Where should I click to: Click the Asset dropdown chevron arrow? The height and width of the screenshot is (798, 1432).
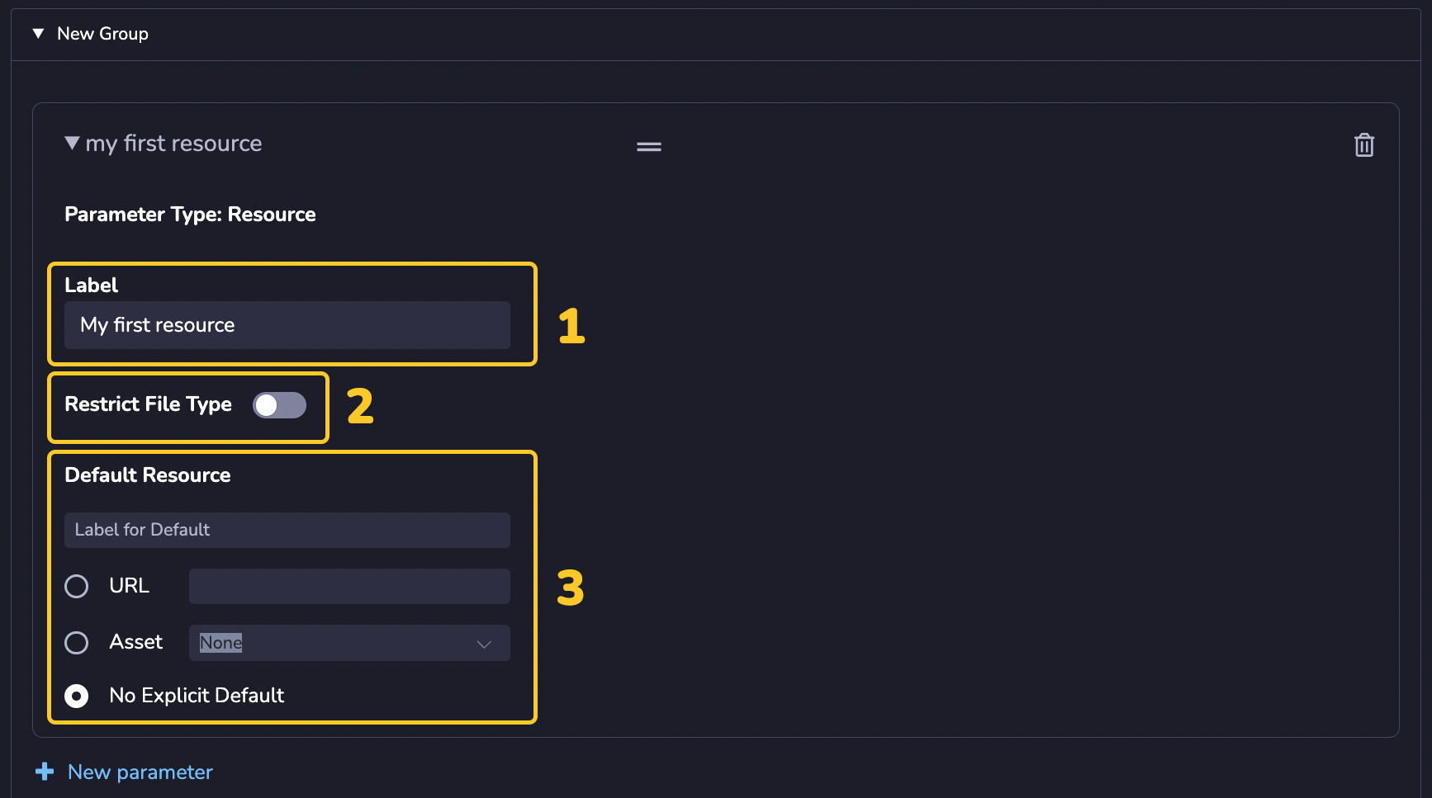[x=484, y=644]
